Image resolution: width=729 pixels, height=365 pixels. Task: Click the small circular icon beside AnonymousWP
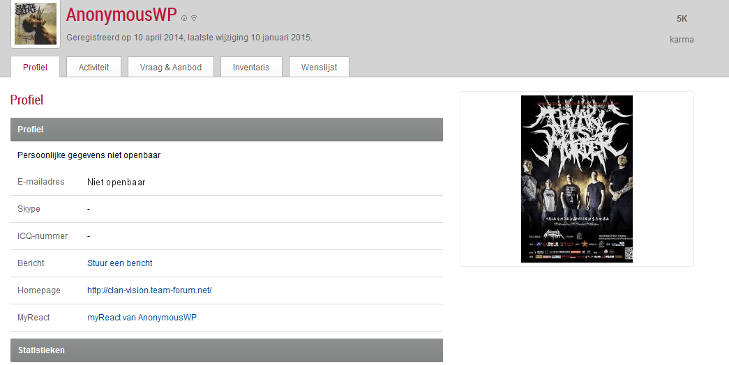(184, 18)
